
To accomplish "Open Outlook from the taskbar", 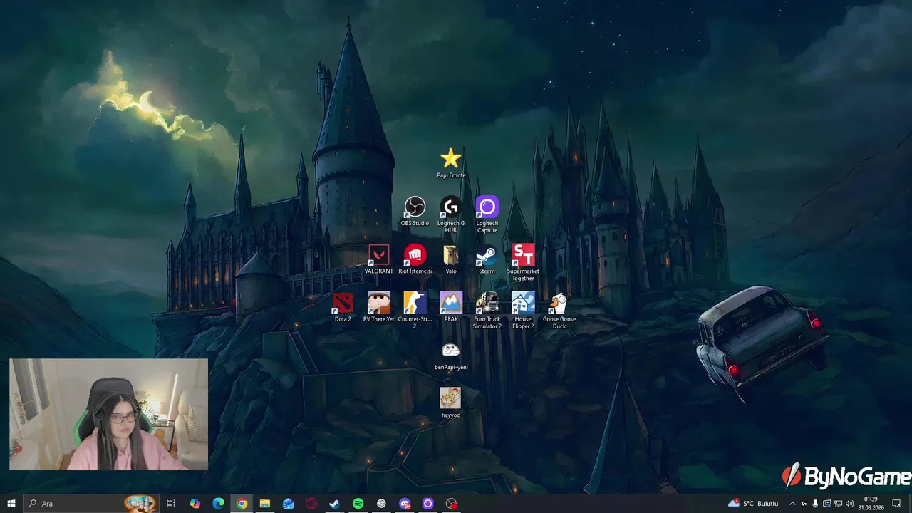I will [x=289, y=504].
